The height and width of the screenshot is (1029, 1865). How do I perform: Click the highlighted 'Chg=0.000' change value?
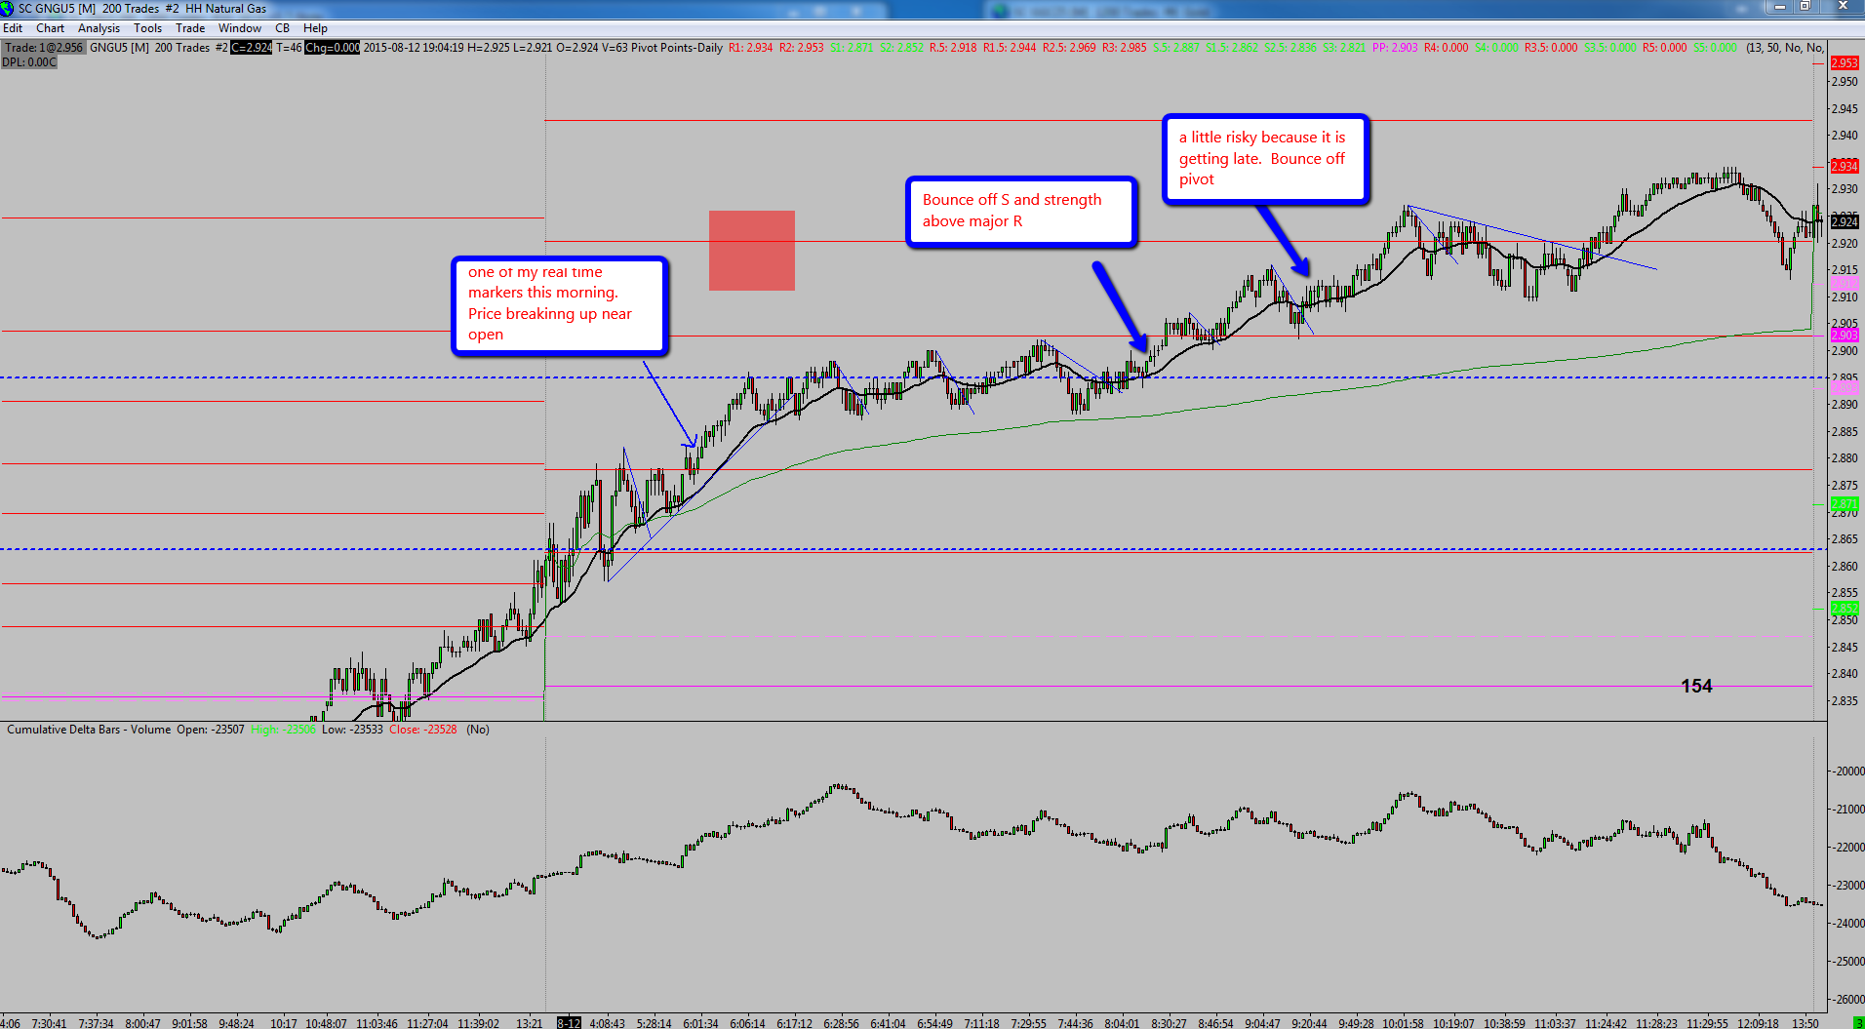tap(333, 48)
